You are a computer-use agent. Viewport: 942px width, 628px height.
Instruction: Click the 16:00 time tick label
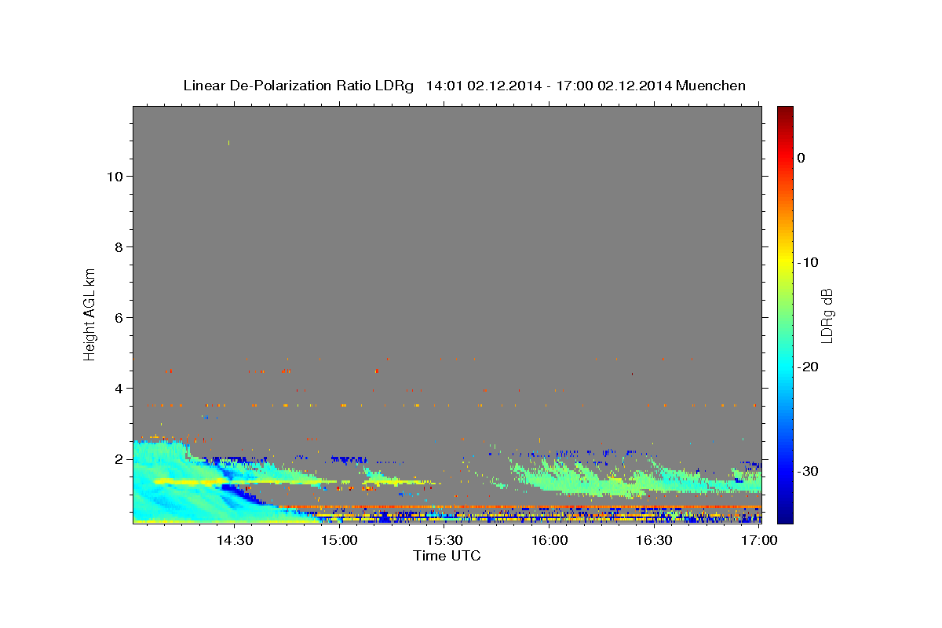[x=550, y=542]
